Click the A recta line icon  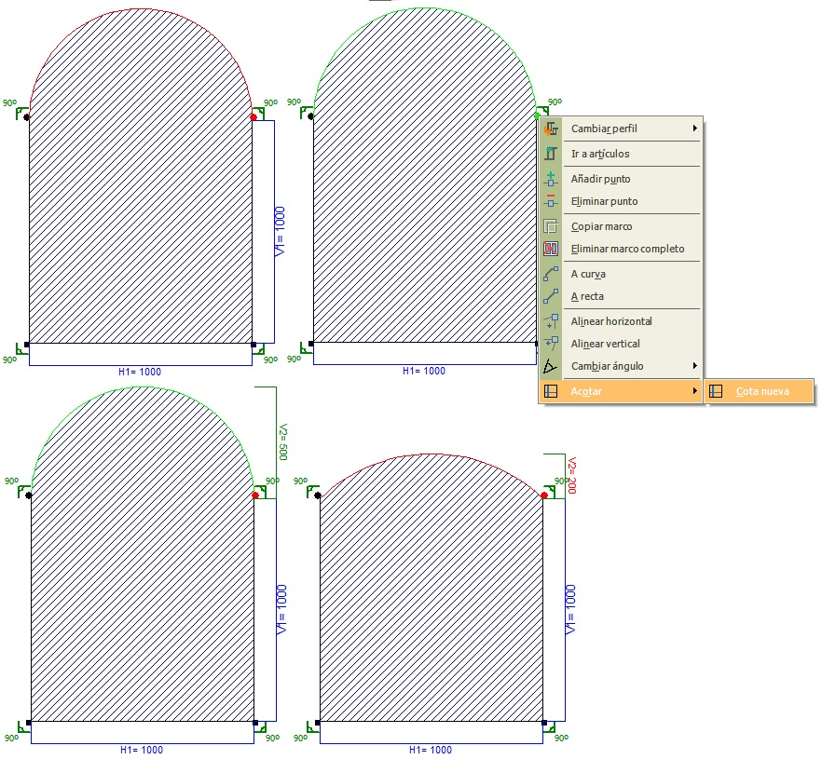click(551, 296)
